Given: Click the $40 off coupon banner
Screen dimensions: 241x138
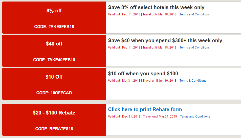Looking at the screenshot, I should tap(54, 44).
